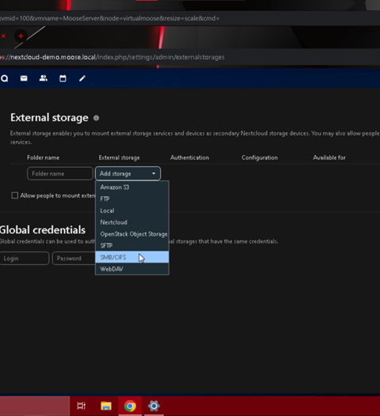The image size is (380, 416).
Task: Choose the highlighted SMB/CIFS option
Action: tap(132, 257)
